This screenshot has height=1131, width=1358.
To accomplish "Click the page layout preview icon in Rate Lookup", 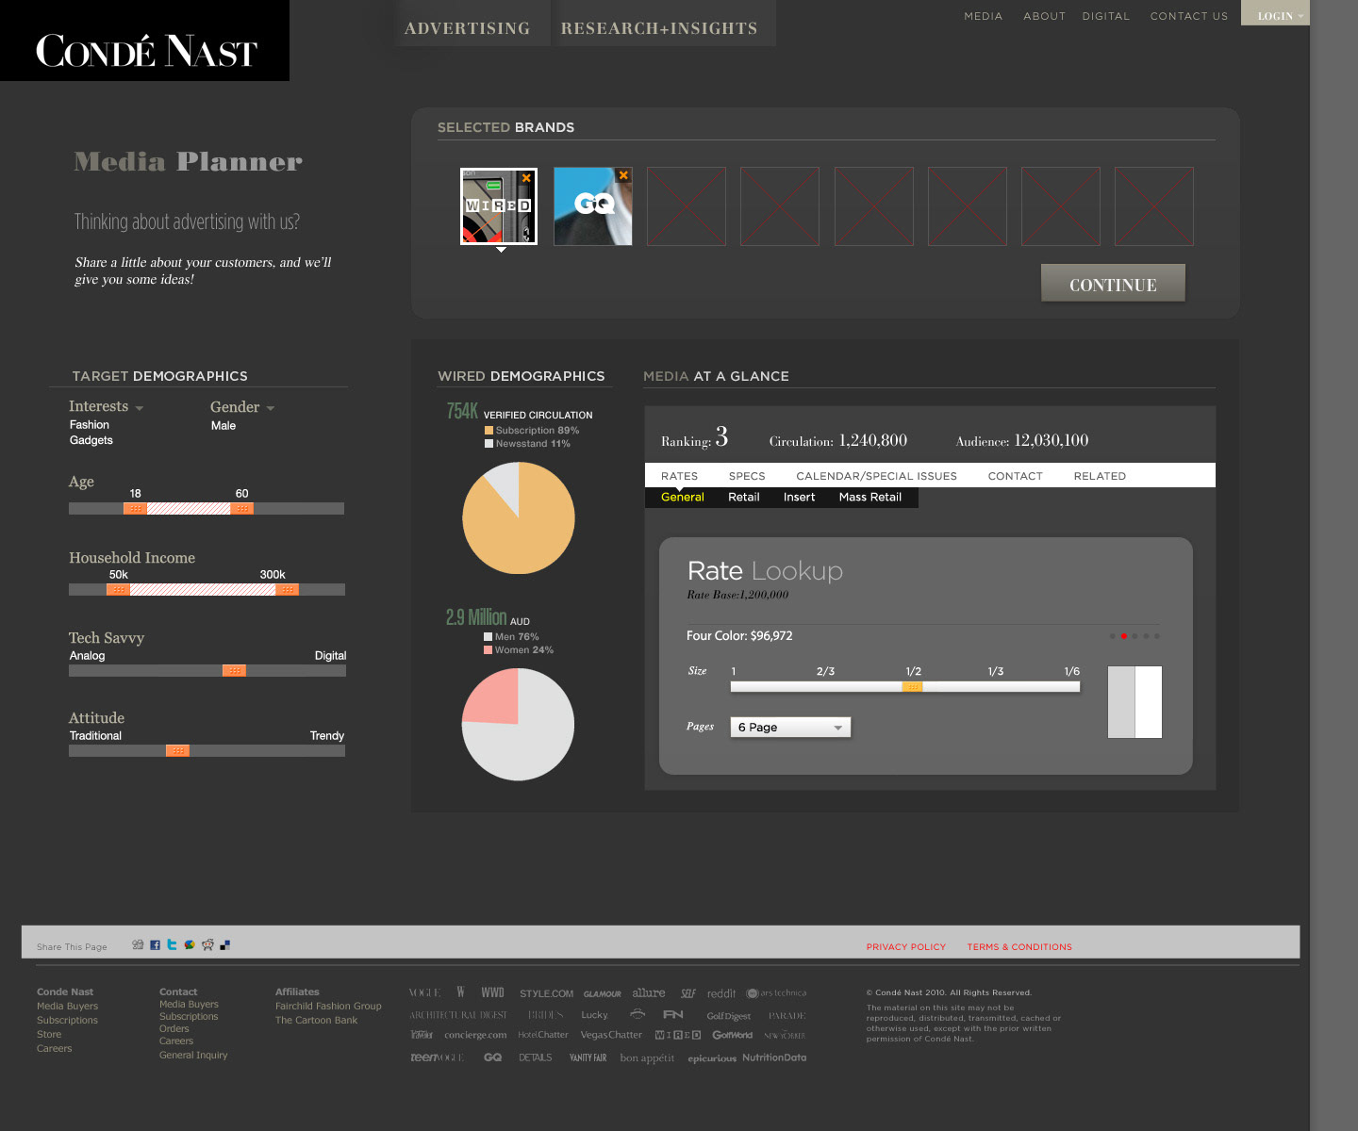I will click(x=1134, y=702).
